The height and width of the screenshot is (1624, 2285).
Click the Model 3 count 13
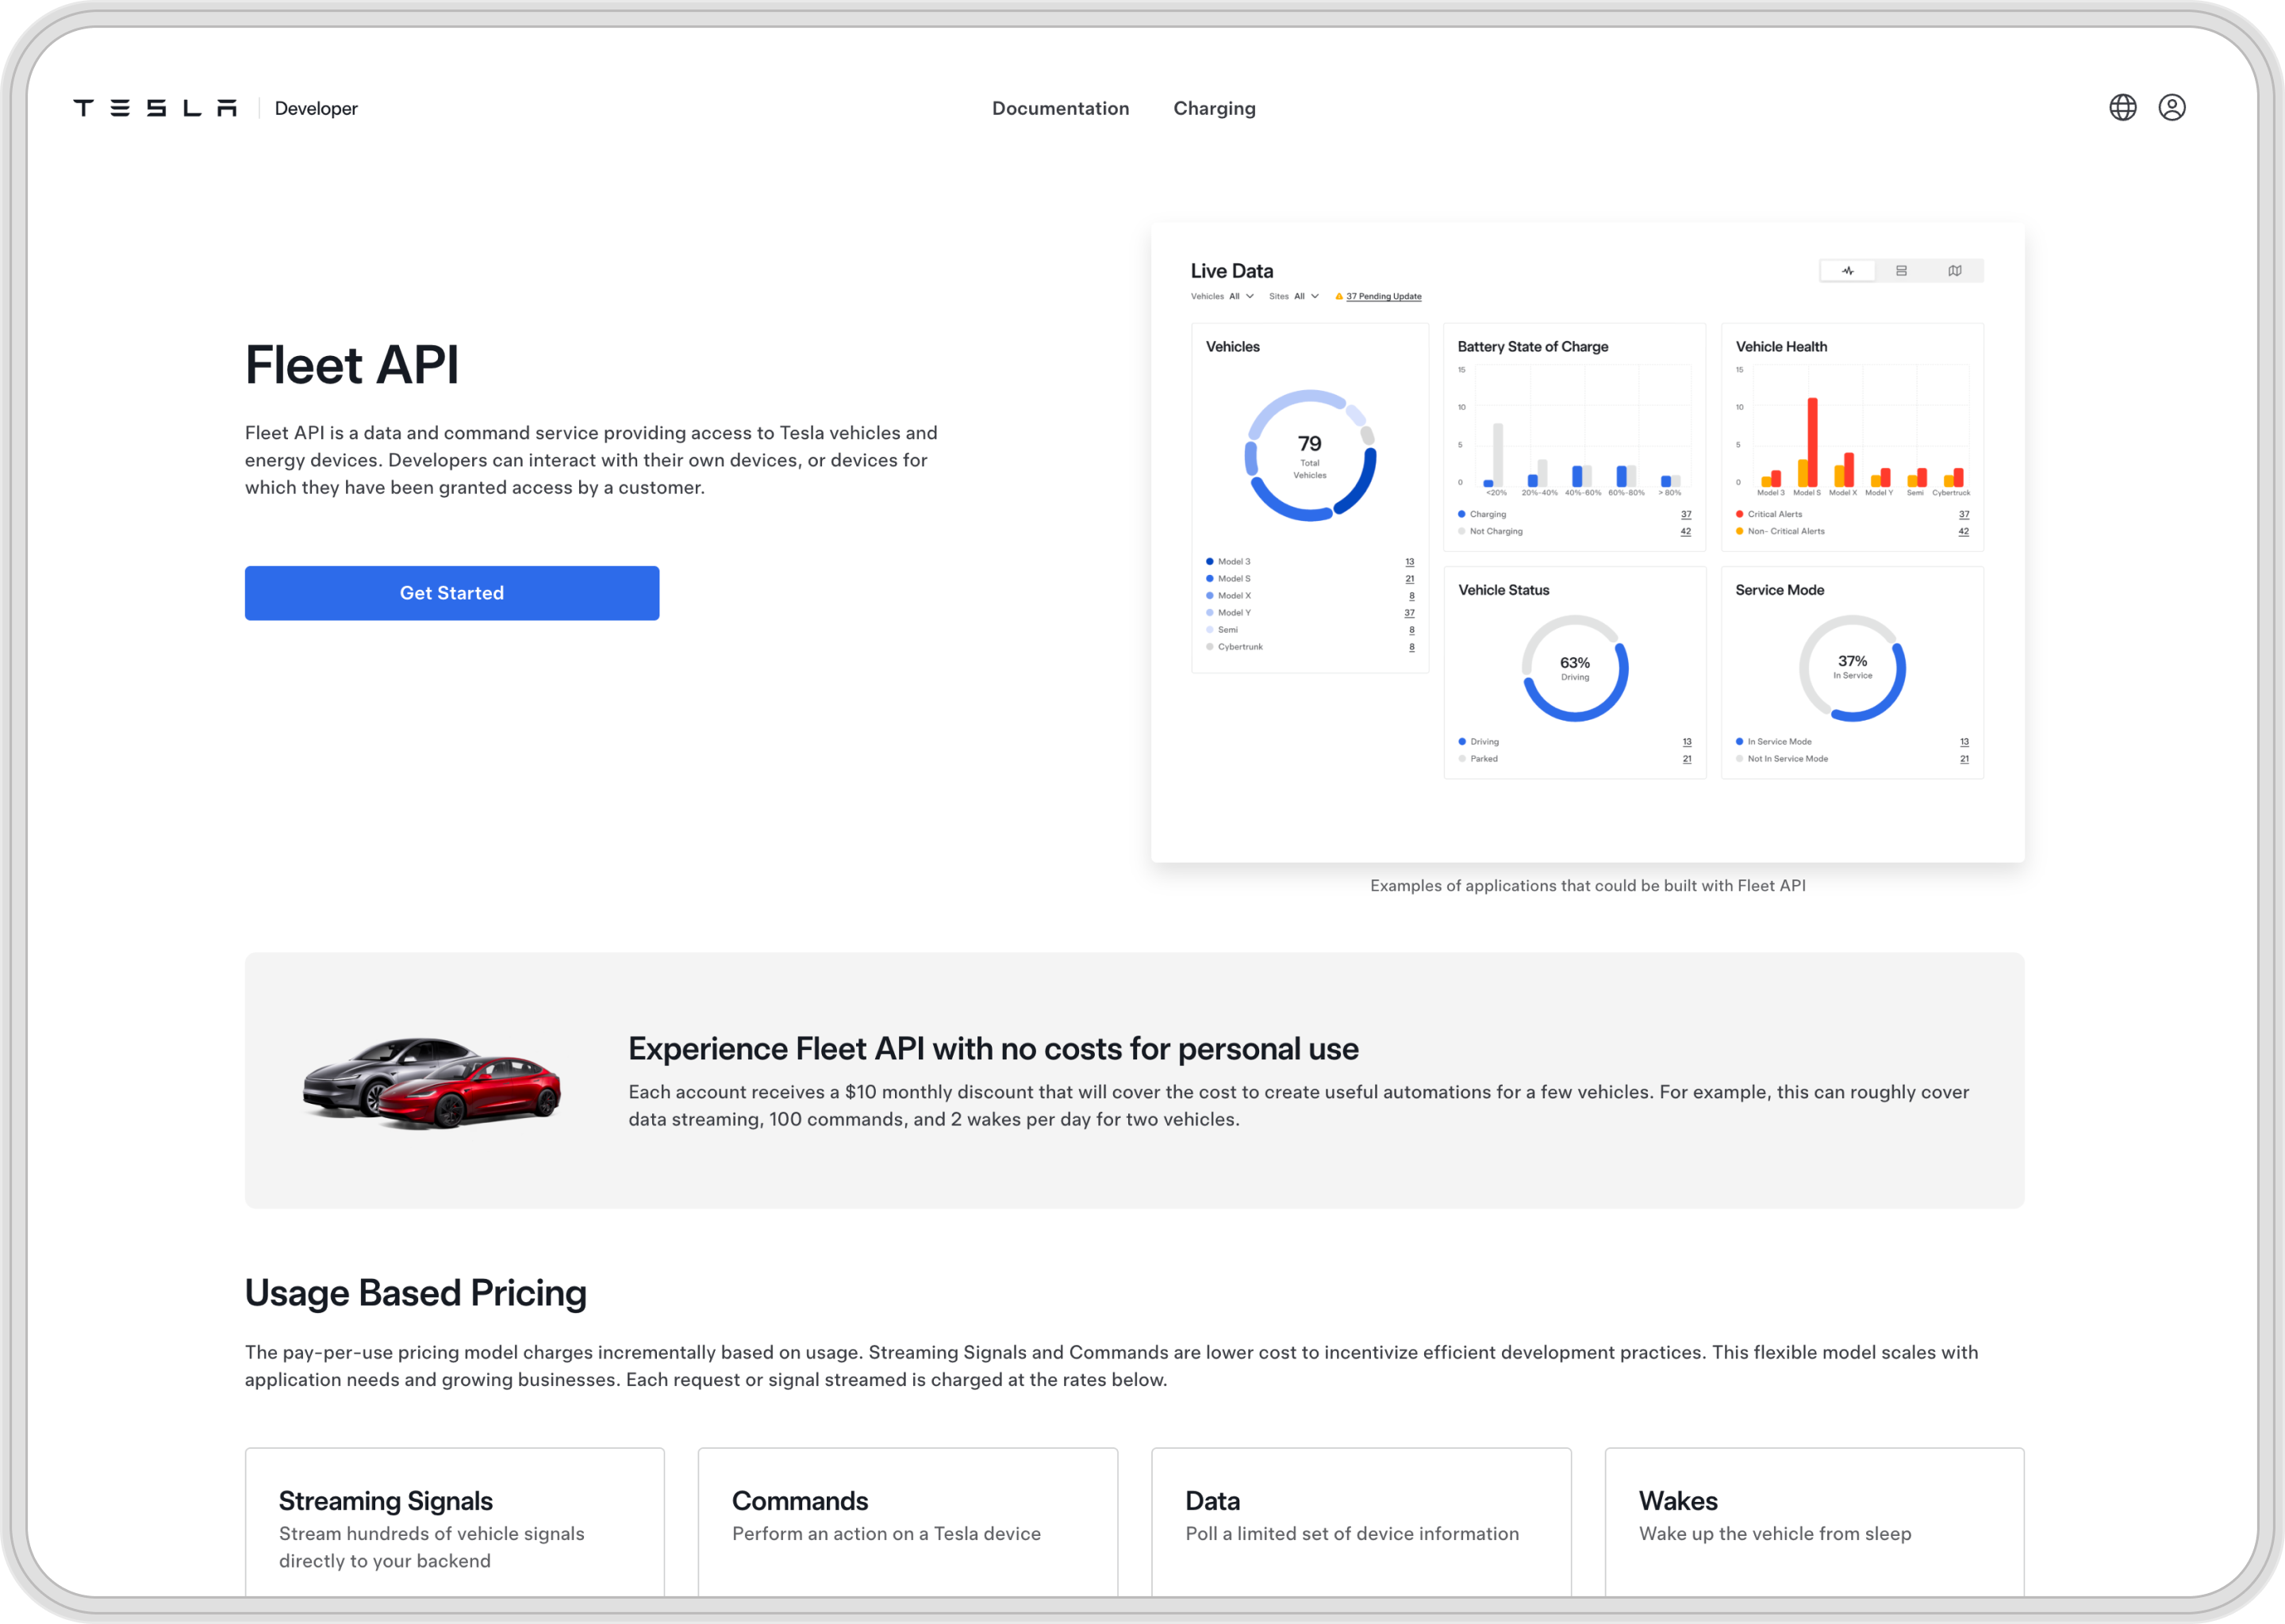click(1408, 562)
